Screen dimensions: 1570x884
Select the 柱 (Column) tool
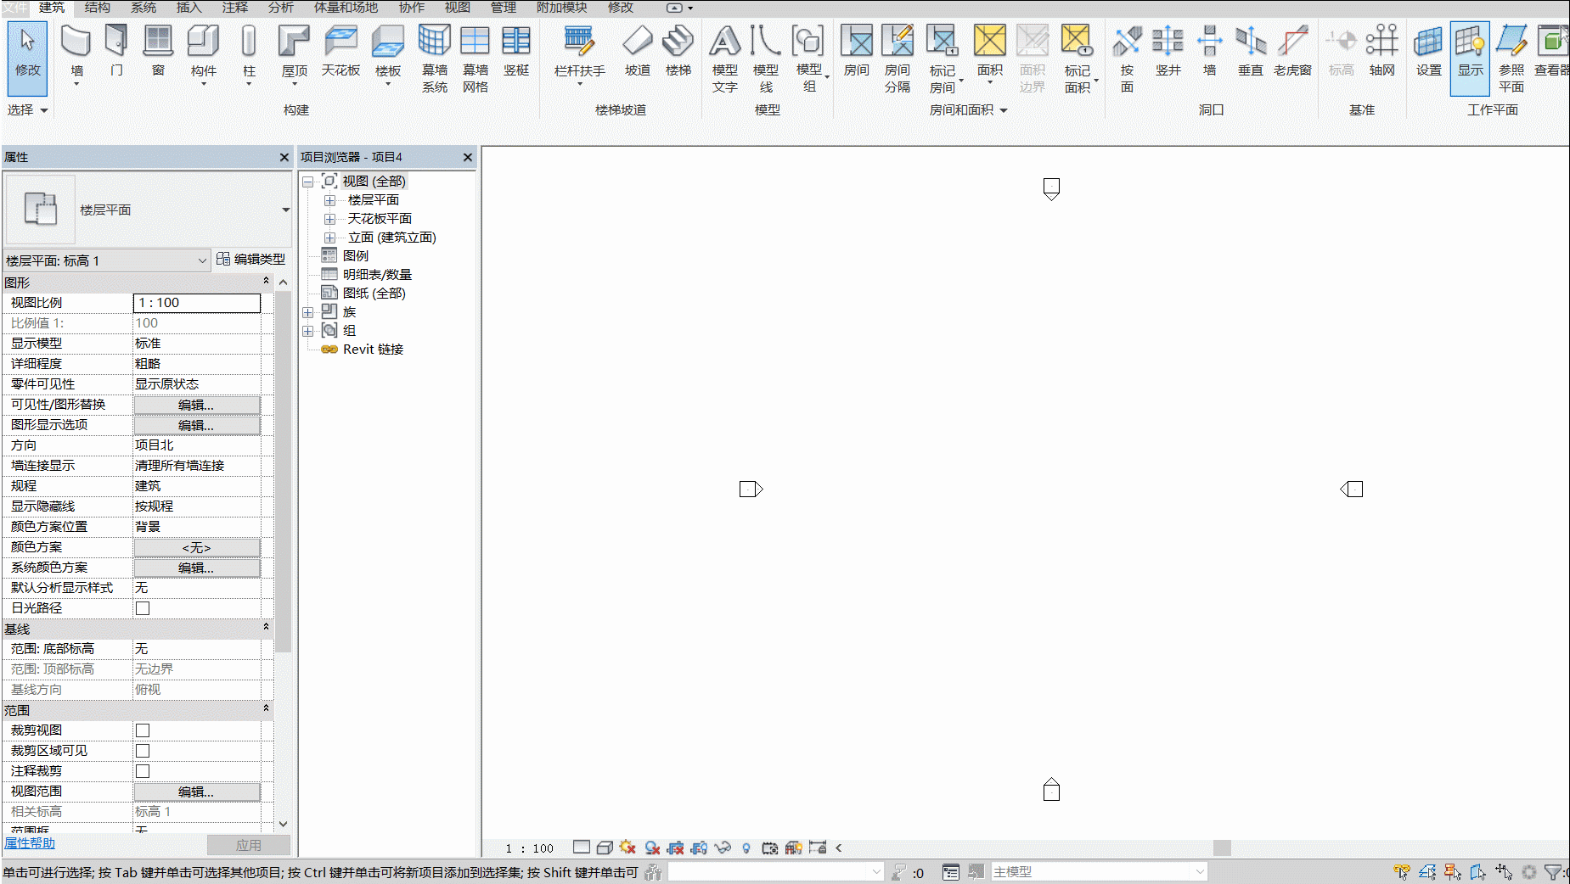point(249,53)
